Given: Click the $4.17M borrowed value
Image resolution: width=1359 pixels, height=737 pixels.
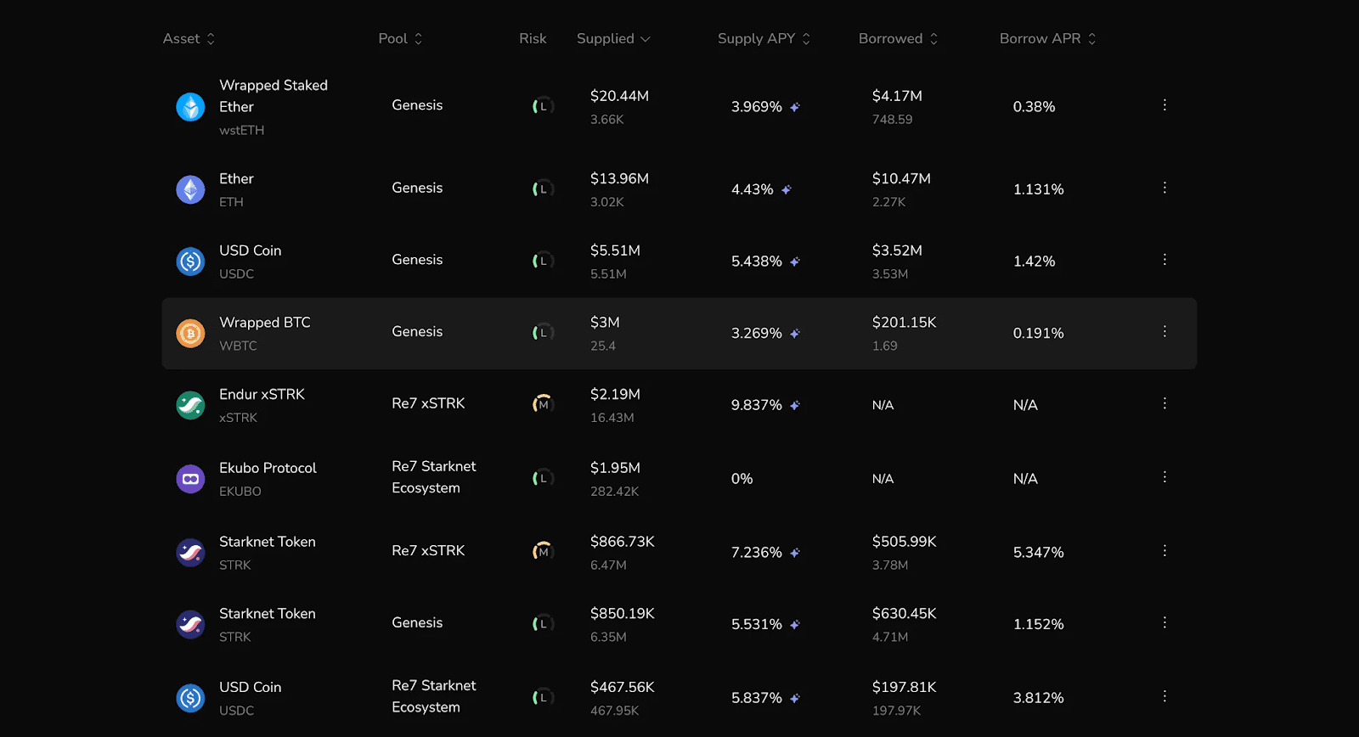Looking at the screenshot, I should (897, 96).
